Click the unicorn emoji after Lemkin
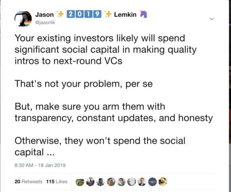 [x=144, y=14]
